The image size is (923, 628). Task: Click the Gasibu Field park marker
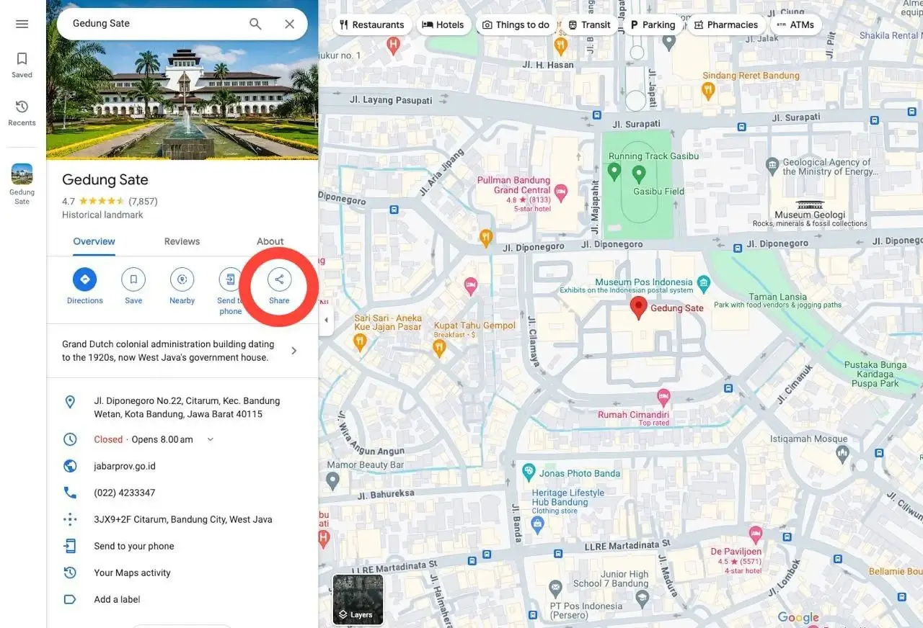coord(639,174)
